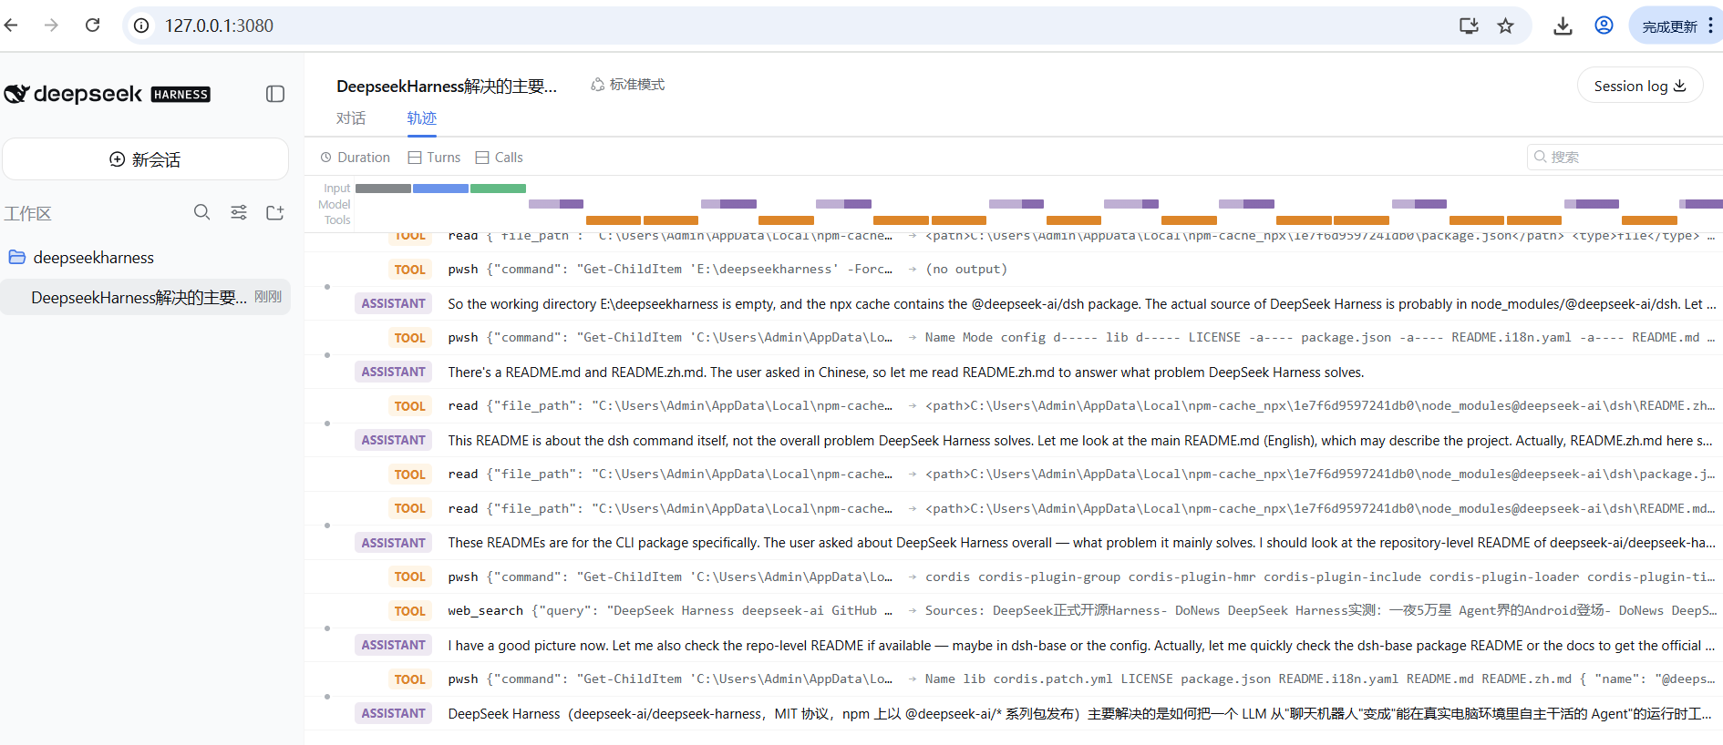Open the pwsh row listing 'Name Mode config'

(x=1014, y=338)
